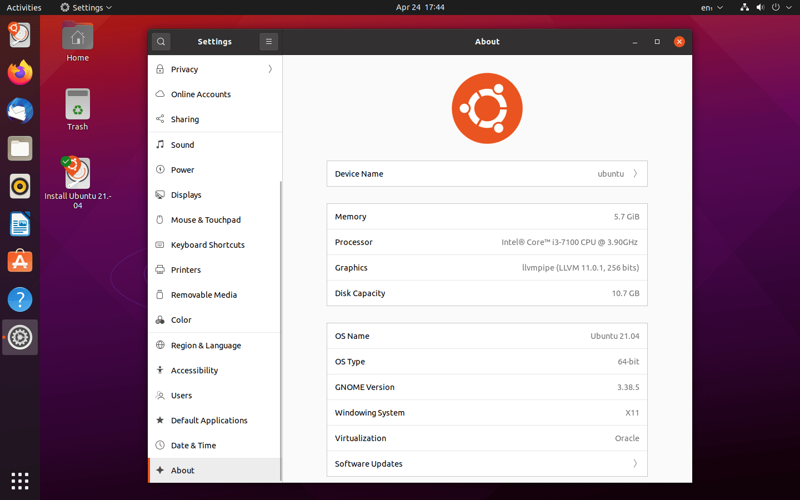
Task: Select Region & Language in sidebar
Action: pyautogui.click(x=206, y=346)
